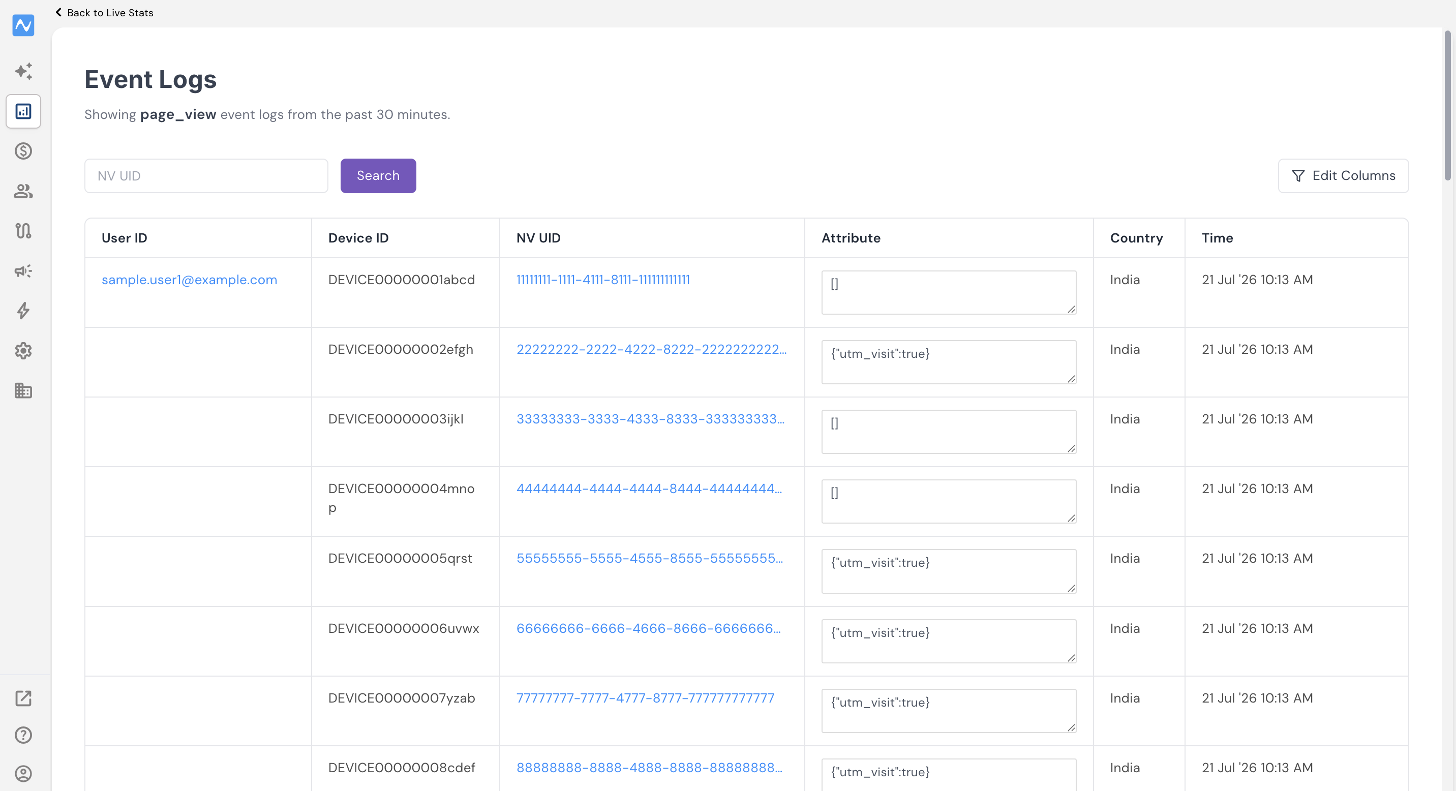Open NV UID starting with 44444444
The width and height of the screenshot is (1456, 791).
click(649, 489)
